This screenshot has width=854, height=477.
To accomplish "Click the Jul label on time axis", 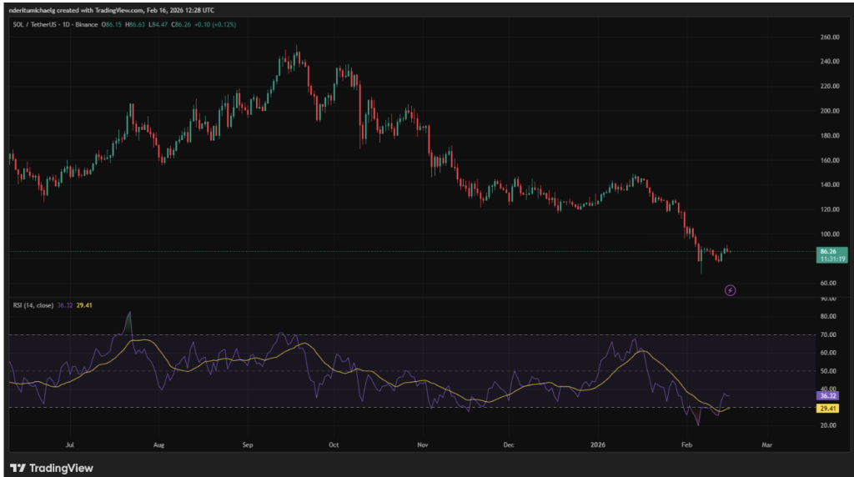I will [71, 446].
